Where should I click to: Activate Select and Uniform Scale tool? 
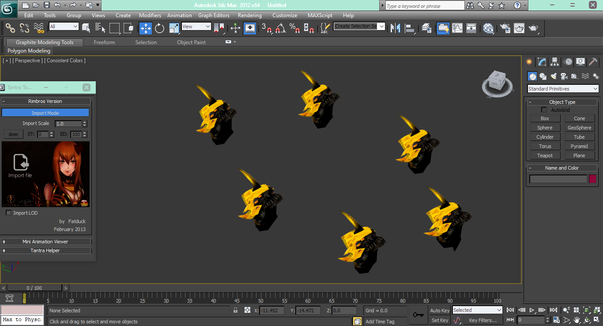pos(174,28)
